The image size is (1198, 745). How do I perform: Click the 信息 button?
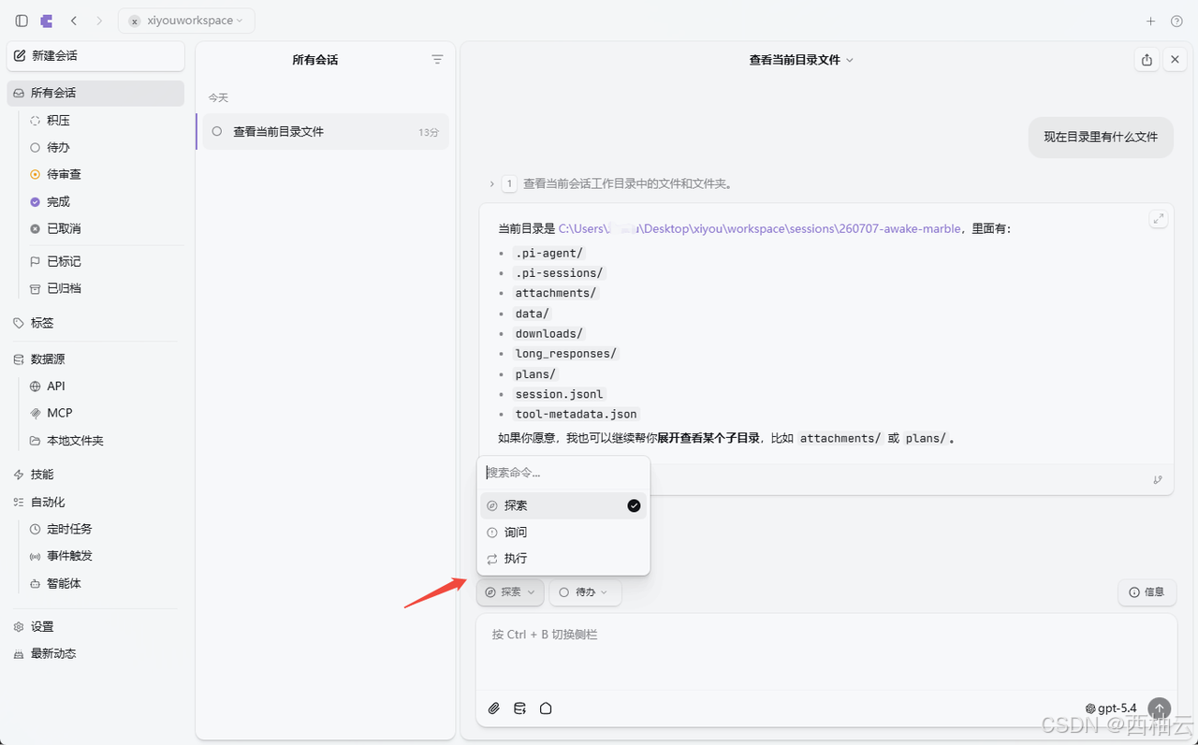click(x=1147, y=592)
